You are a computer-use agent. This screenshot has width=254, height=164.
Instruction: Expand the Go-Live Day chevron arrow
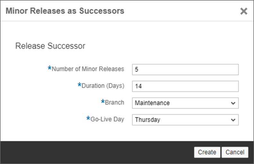(x=233, y=120)
